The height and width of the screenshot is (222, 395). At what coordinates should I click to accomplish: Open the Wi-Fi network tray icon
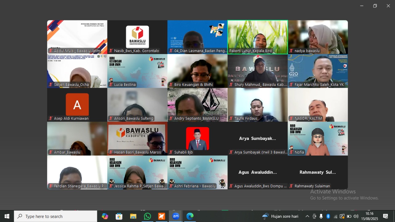coord(335,216)
